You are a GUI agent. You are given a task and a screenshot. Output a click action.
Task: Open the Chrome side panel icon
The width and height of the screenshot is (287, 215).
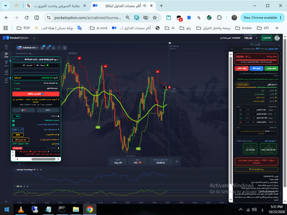[x=37, y=18]
